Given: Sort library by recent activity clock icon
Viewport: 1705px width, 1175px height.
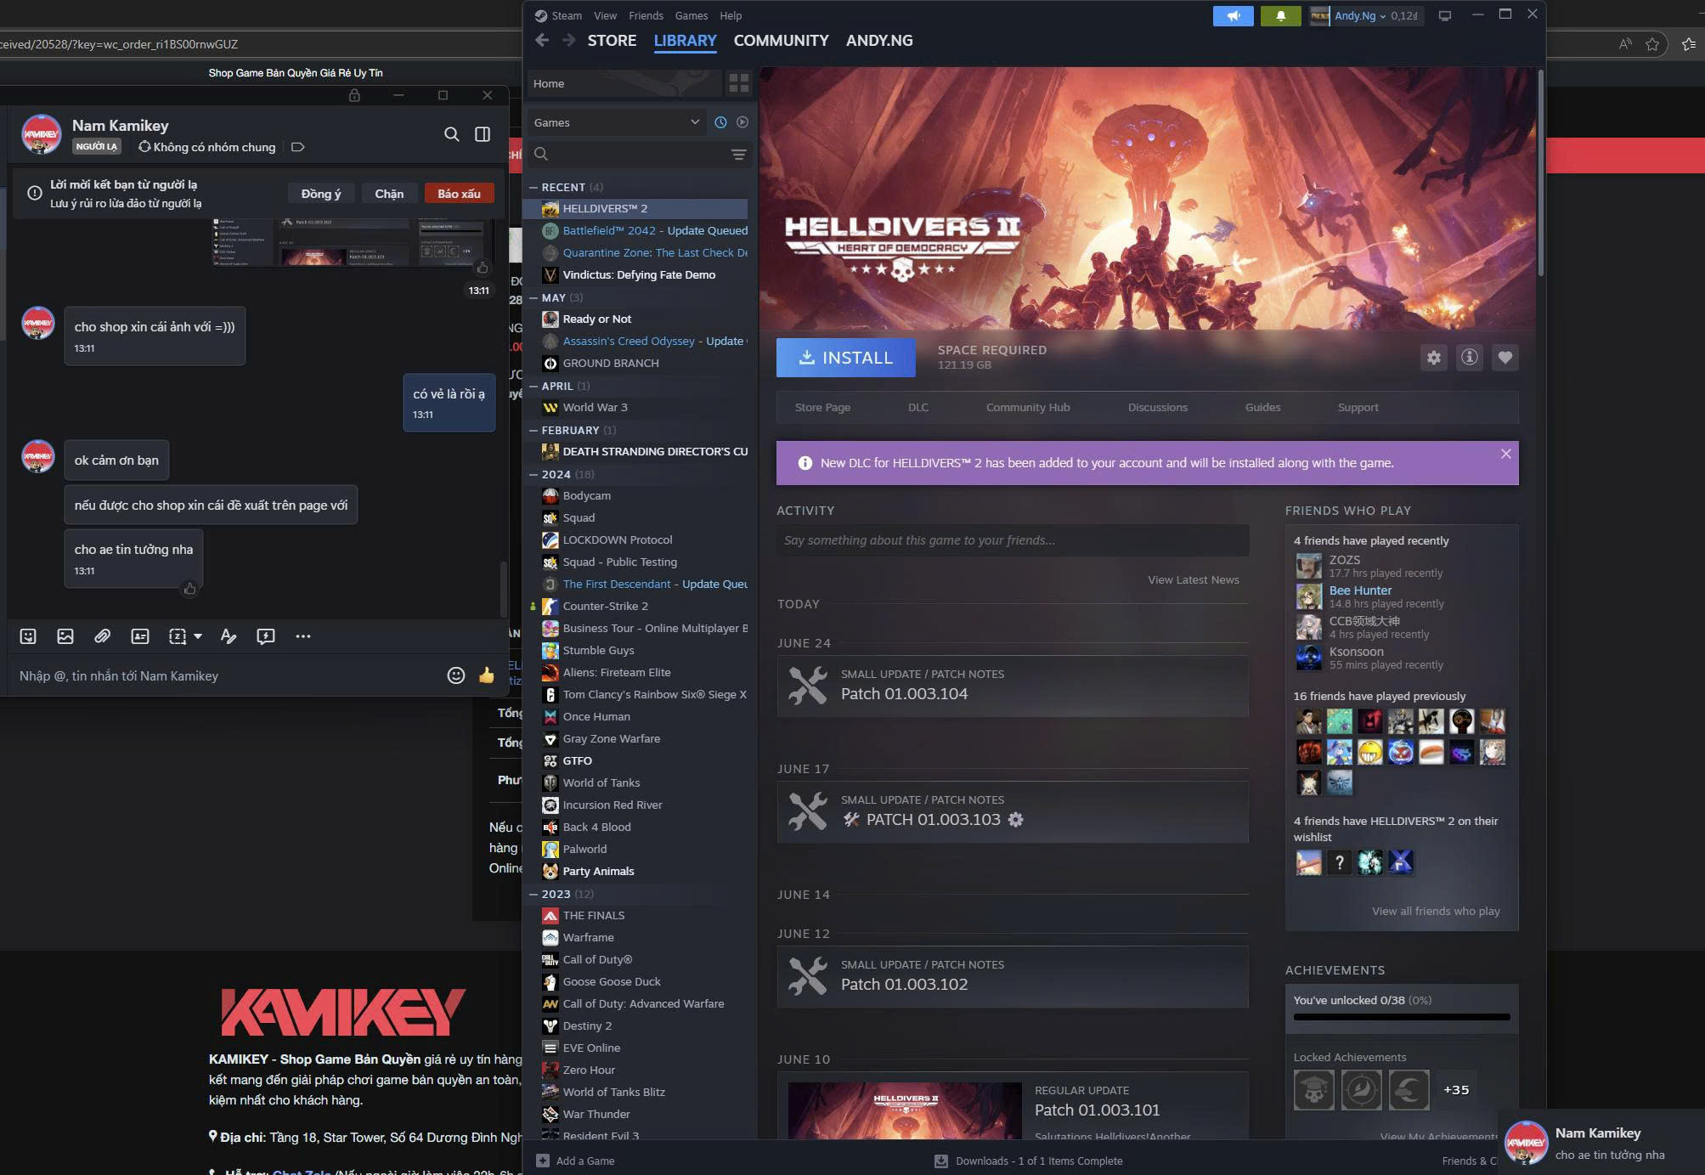Looking at the screenshot, I should (x=720, y=122).
